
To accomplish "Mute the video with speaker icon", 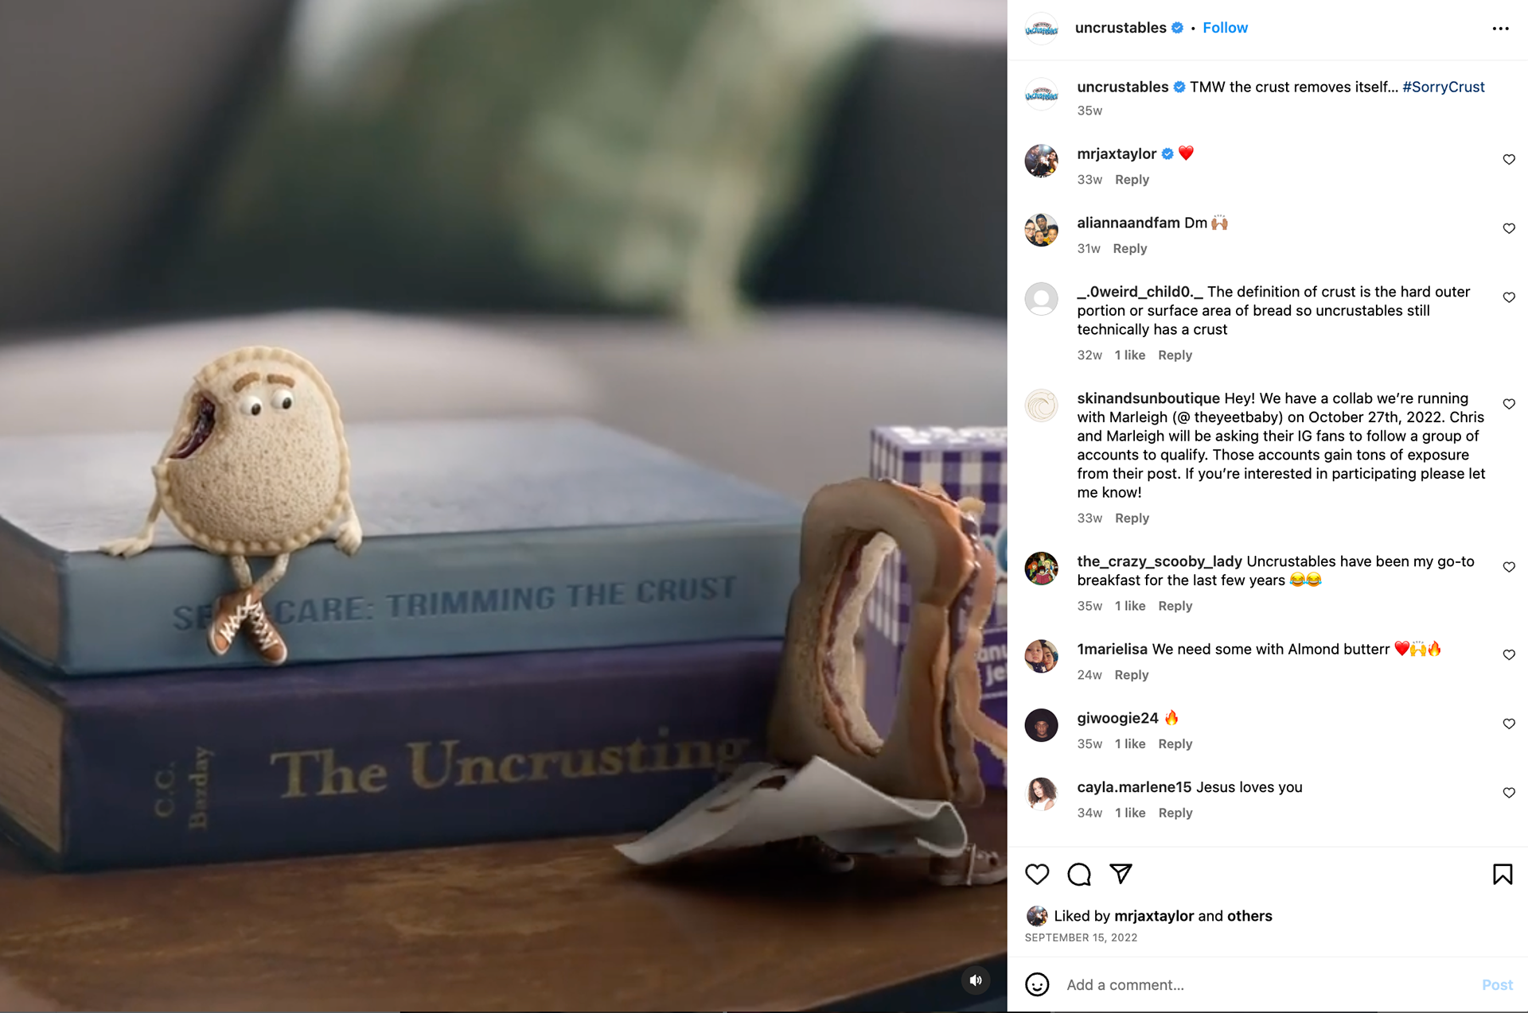I will 976,980.
